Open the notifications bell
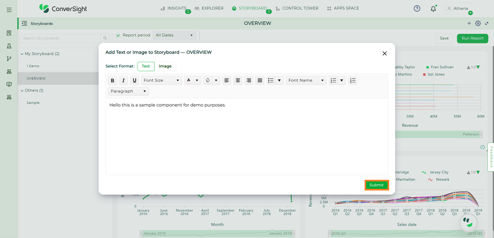Viewport: 494px width, 238px height. point(434,9)
